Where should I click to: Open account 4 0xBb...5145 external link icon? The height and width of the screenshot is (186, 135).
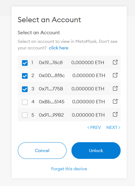(x=115, y=101)
